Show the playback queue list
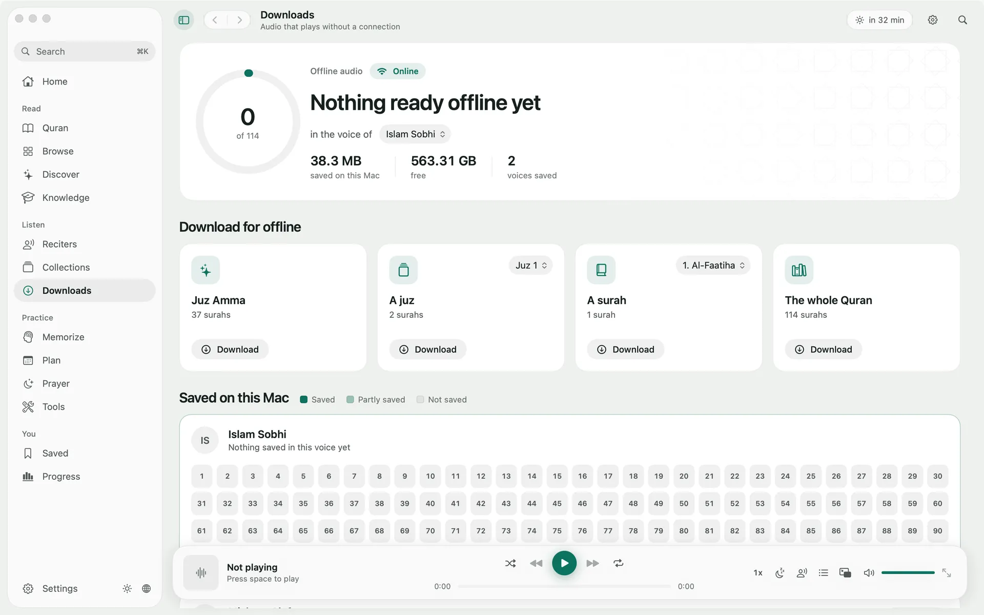The image size is (984, 615). pyautogui.click(x=824, y=573)
